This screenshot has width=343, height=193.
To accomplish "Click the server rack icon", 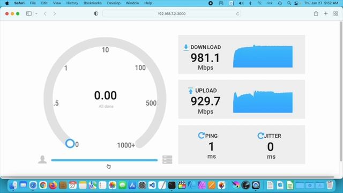I will point(167,160).
